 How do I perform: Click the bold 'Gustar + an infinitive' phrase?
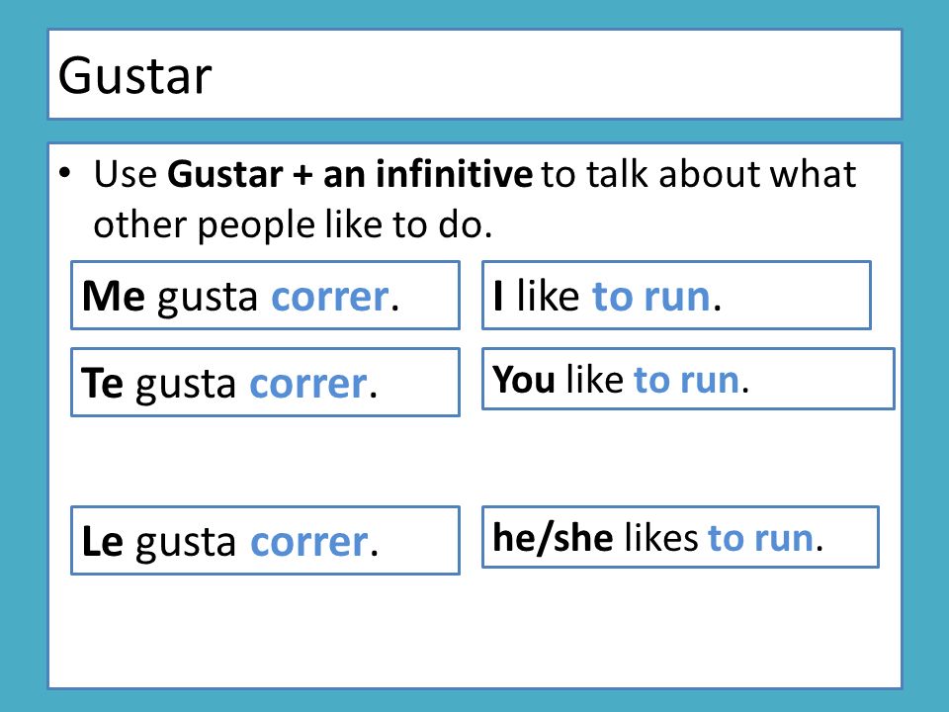(x=350, y=174)
